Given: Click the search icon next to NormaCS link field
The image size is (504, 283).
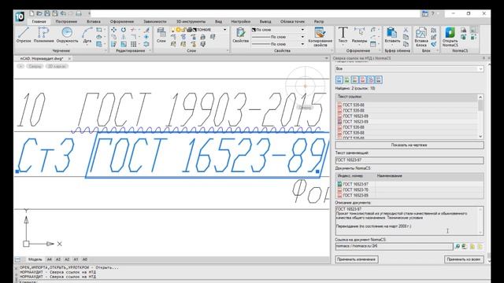Looking at the screenshot, I should point(458,246).
